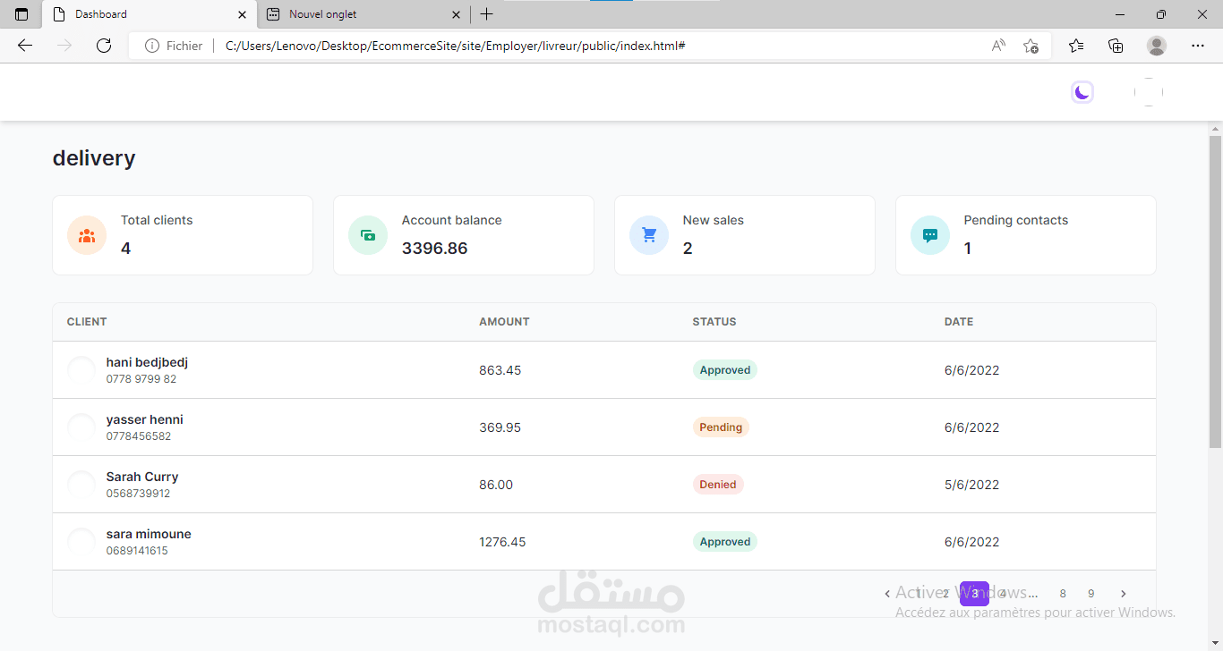Viewport: 1223px width, 651px height.
Task: Add this page to favorites star icon
Action: pyautogui.click(x=1031, y=46)
